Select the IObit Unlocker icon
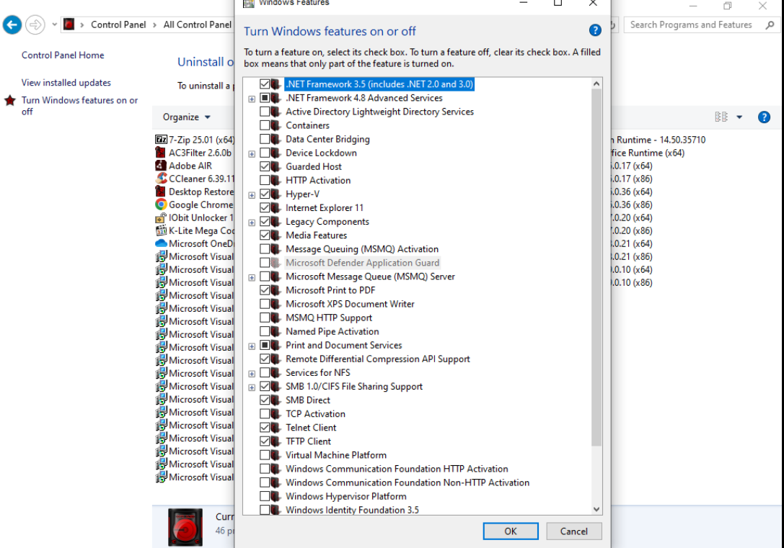The image size is (784, 548). (x=161, y=217)
